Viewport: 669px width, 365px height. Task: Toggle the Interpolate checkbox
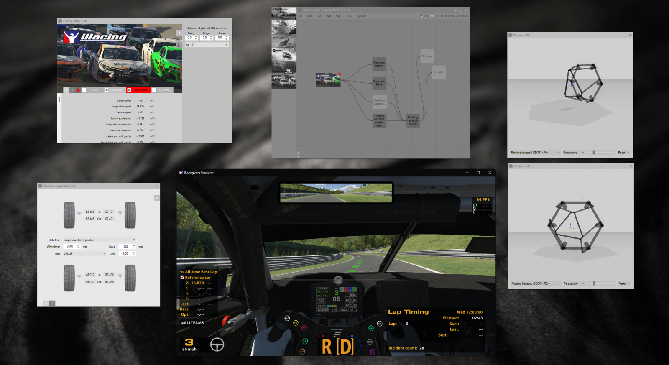[x=107, y=90]
